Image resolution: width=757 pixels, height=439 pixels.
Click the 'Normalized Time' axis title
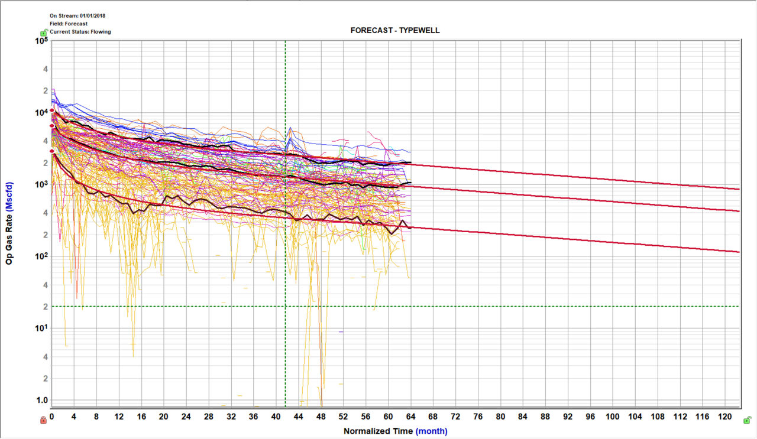click(378, 431)
